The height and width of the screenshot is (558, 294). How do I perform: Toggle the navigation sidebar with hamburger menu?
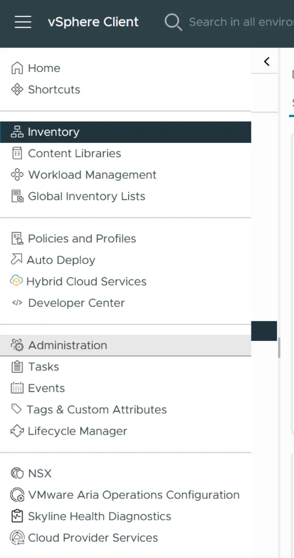point(23,22)
